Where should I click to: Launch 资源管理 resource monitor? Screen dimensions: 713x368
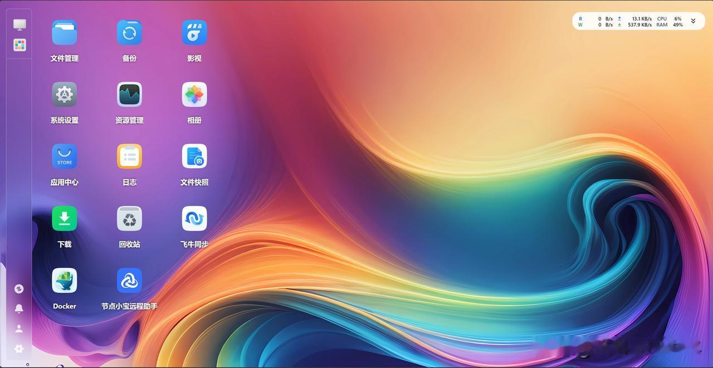(x=129, y=95)
